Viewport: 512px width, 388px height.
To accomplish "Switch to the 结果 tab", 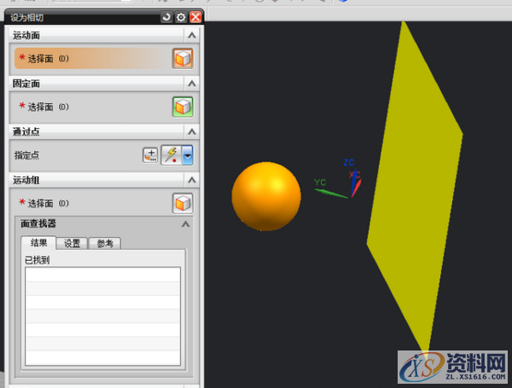I will tap(39, 243).
